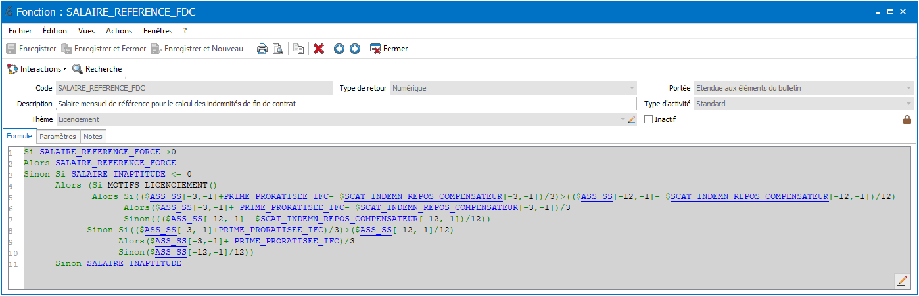
Task: Go to next record arrow
Action: (x=355, y=49)
